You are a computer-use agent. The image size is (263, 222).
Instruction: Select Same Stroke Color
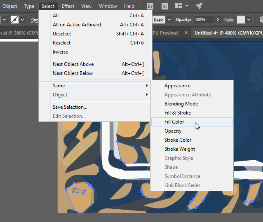click(192, 140)
